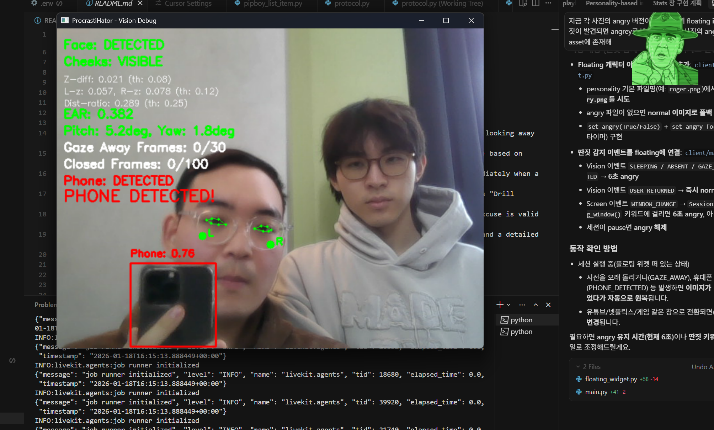Switch to the 'Stats 창 구현 계획' chat tab

pos(677,4)
